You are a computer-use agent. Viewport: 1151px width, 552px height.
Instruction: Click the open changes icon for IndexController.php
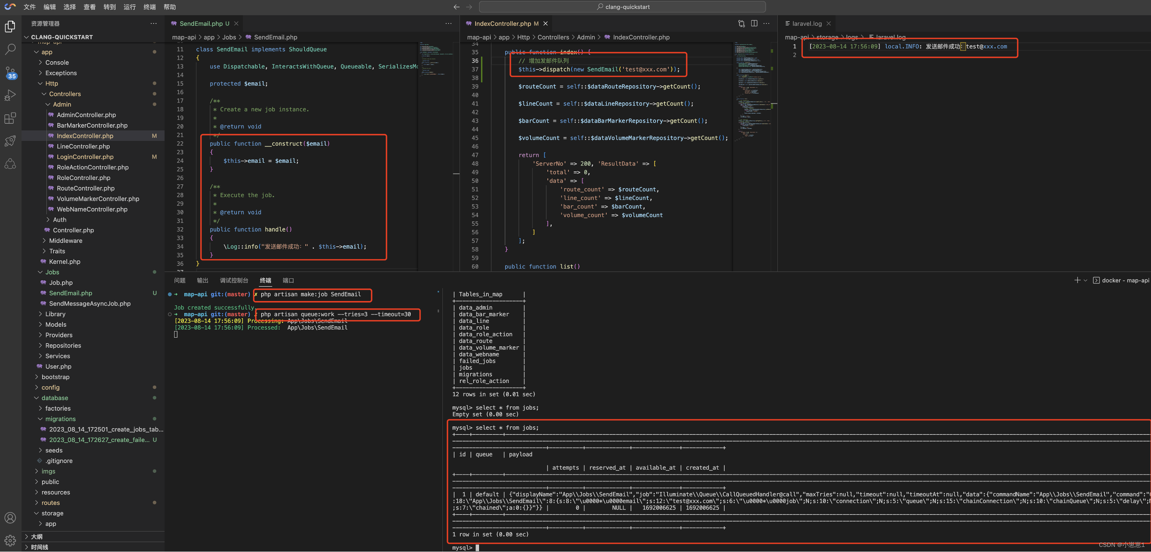point(742,24)
